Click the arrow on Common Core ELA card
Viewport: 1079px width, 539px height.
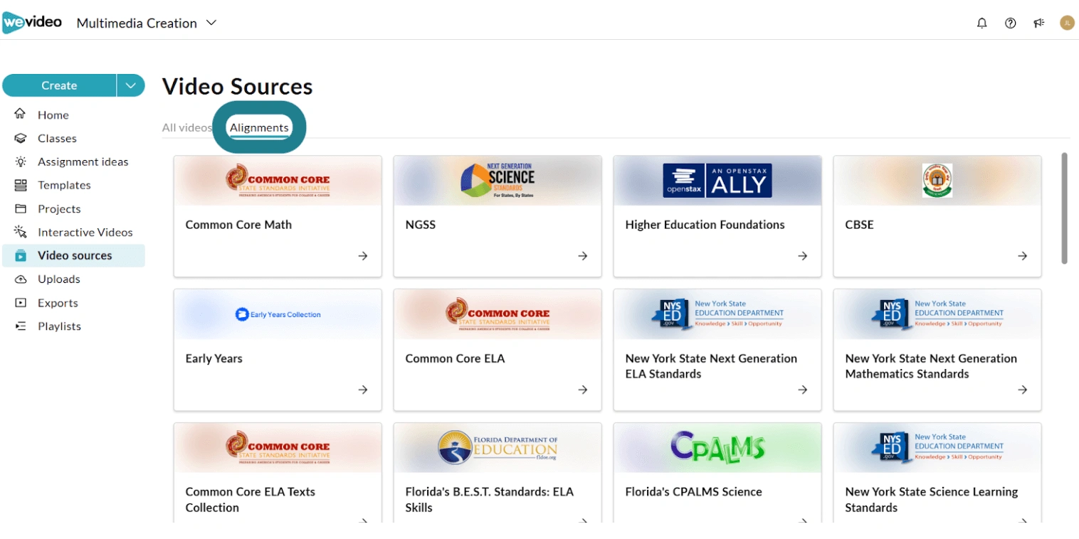point(583,390)
